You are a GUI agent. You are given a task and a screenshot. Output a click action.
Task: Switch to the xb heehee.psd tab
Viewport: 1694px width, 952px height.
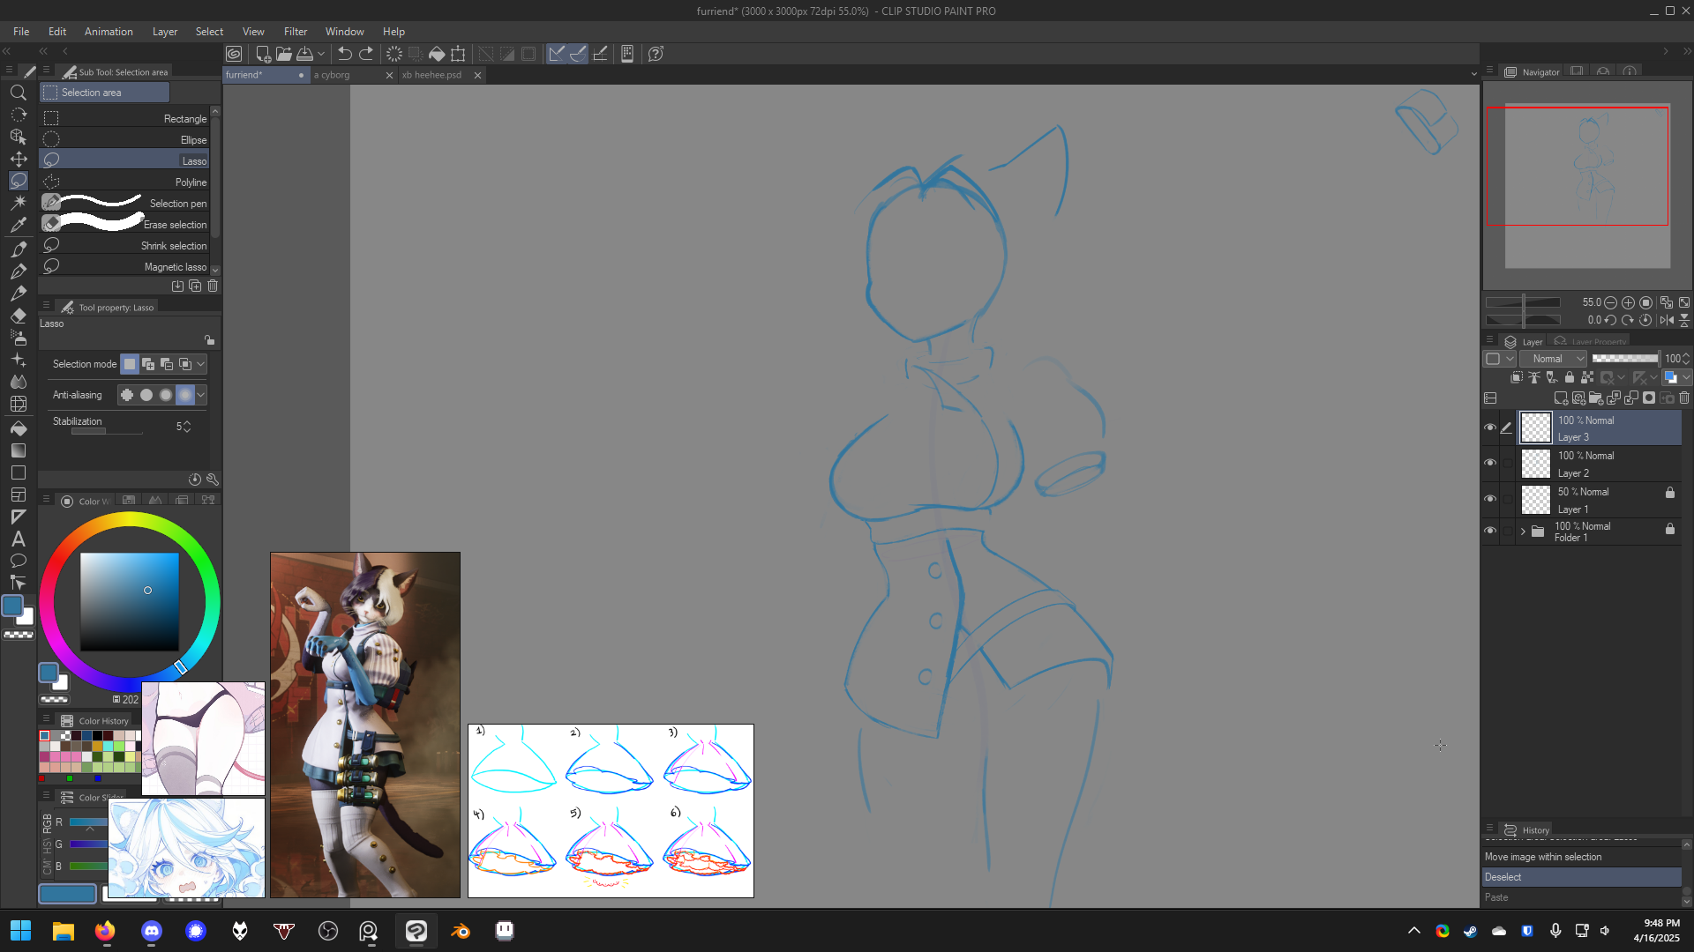click(x=432, y=75)
